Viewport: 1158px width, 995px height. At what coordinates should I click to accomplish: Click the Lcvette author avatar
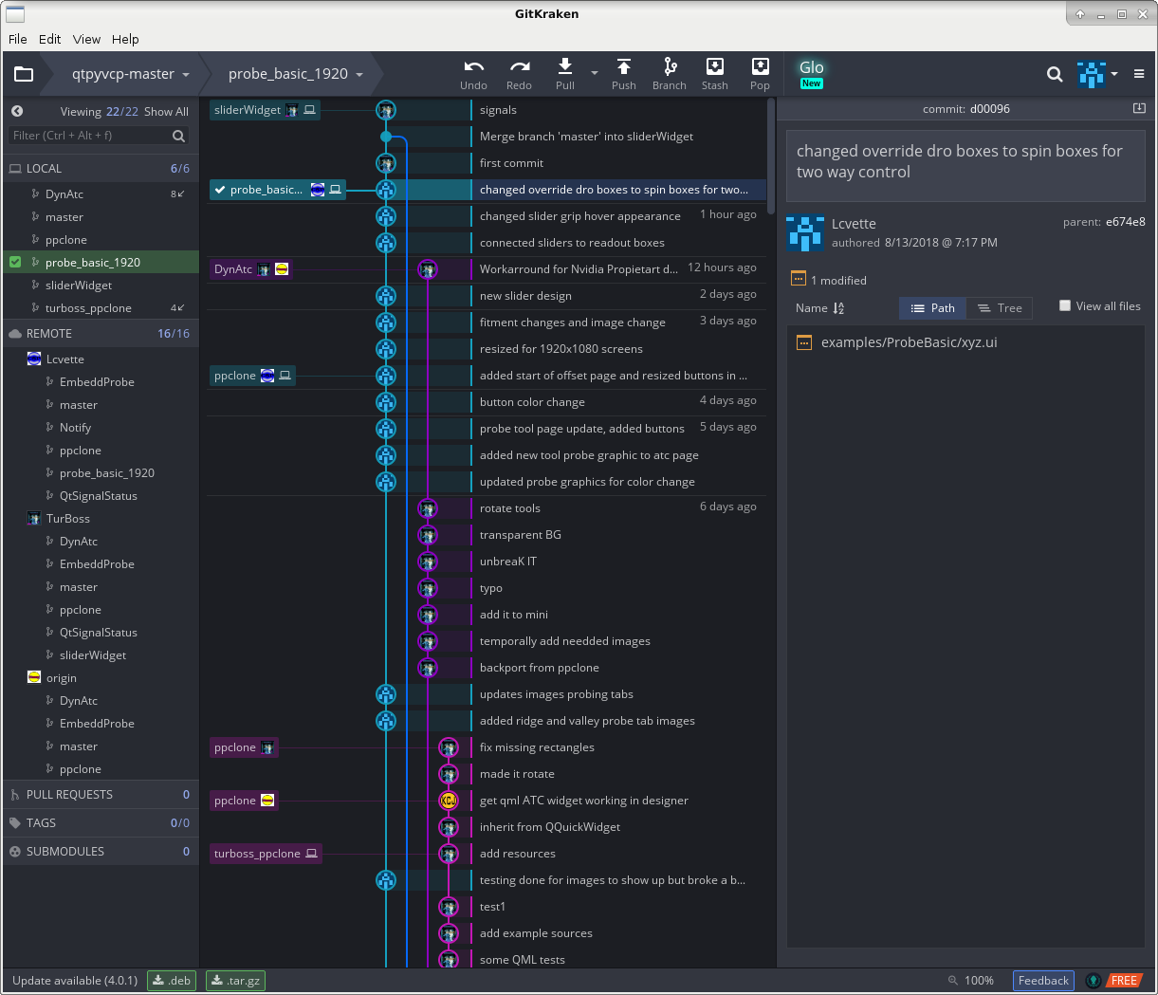(804, 232)
